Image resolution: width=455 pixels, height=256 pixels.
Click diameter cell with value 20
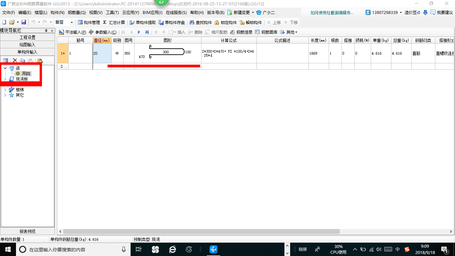[102, 53]
